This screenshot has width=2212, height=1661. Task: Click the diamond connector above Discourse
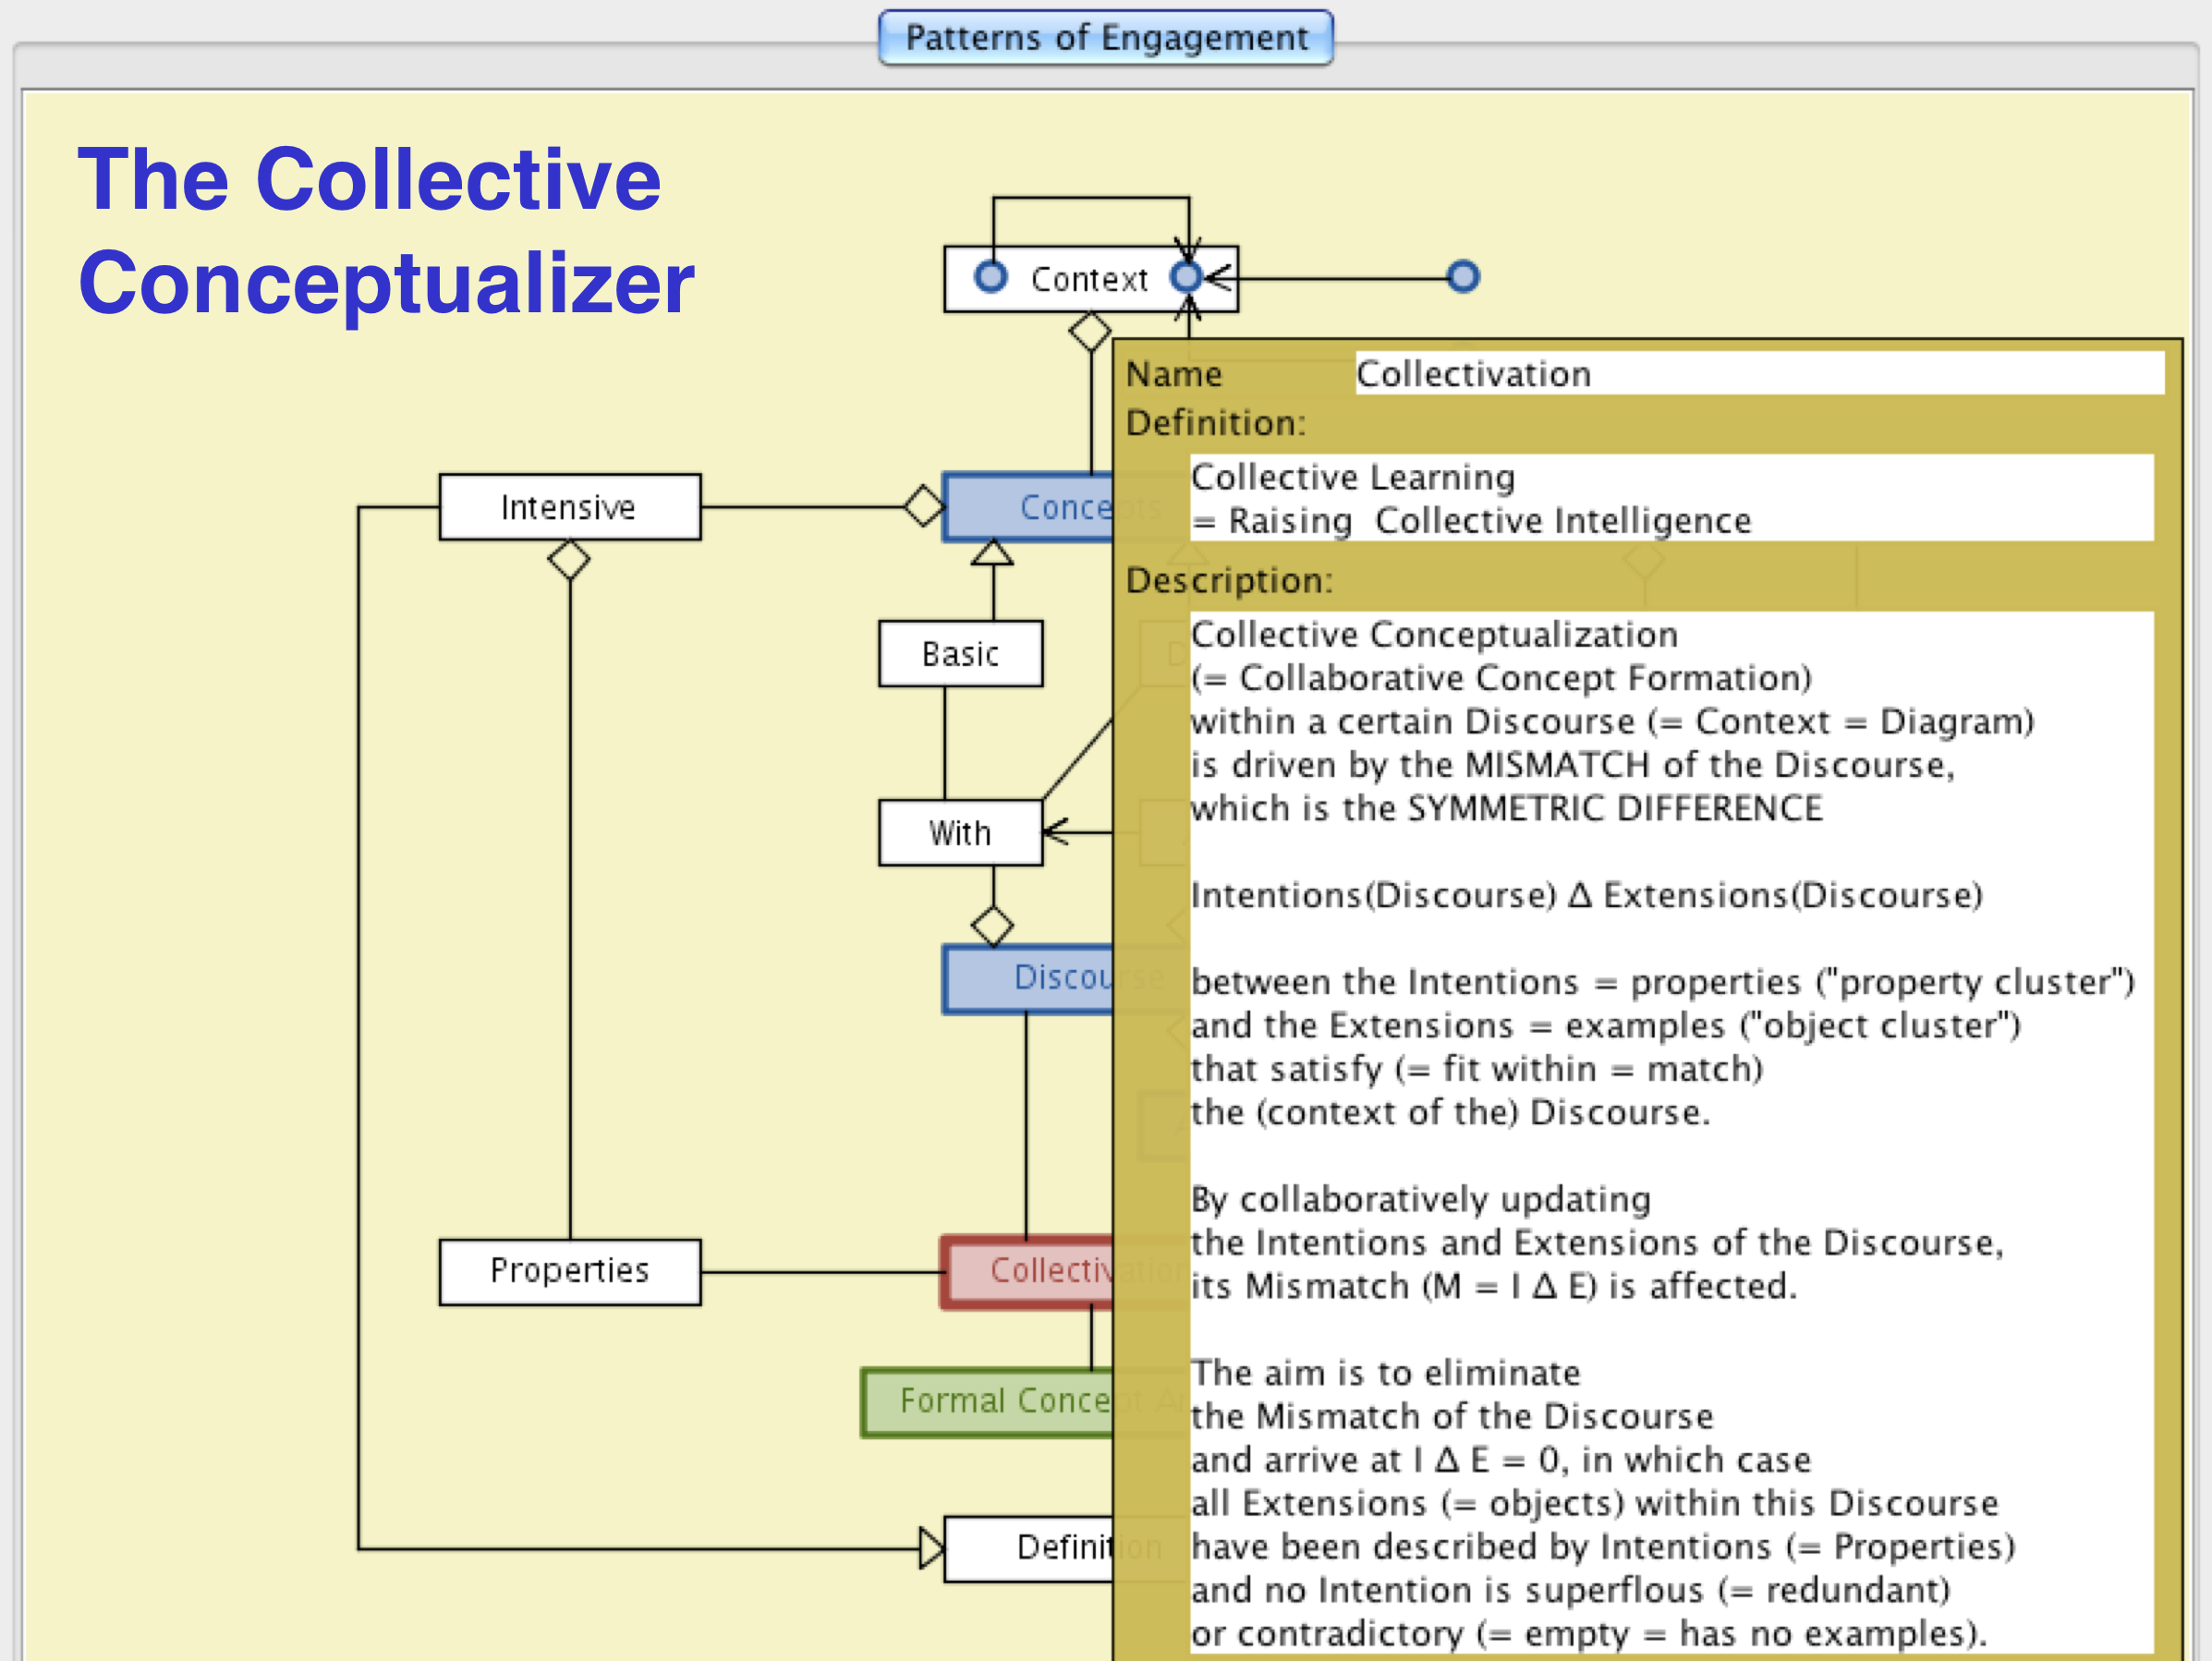coord(992,925)
